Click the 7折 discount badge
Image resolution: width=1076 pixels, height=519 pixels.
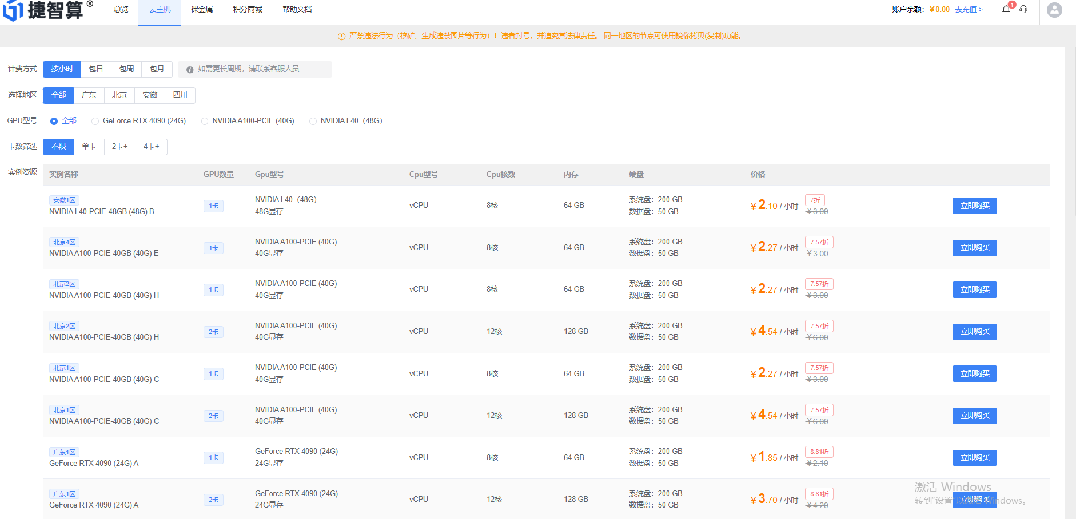pyautogui.click(x=815, y=200)
